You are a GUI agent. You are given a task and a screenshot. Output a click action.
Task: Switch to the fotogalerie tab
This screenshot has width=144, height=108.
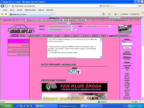[x=47, y=36]
